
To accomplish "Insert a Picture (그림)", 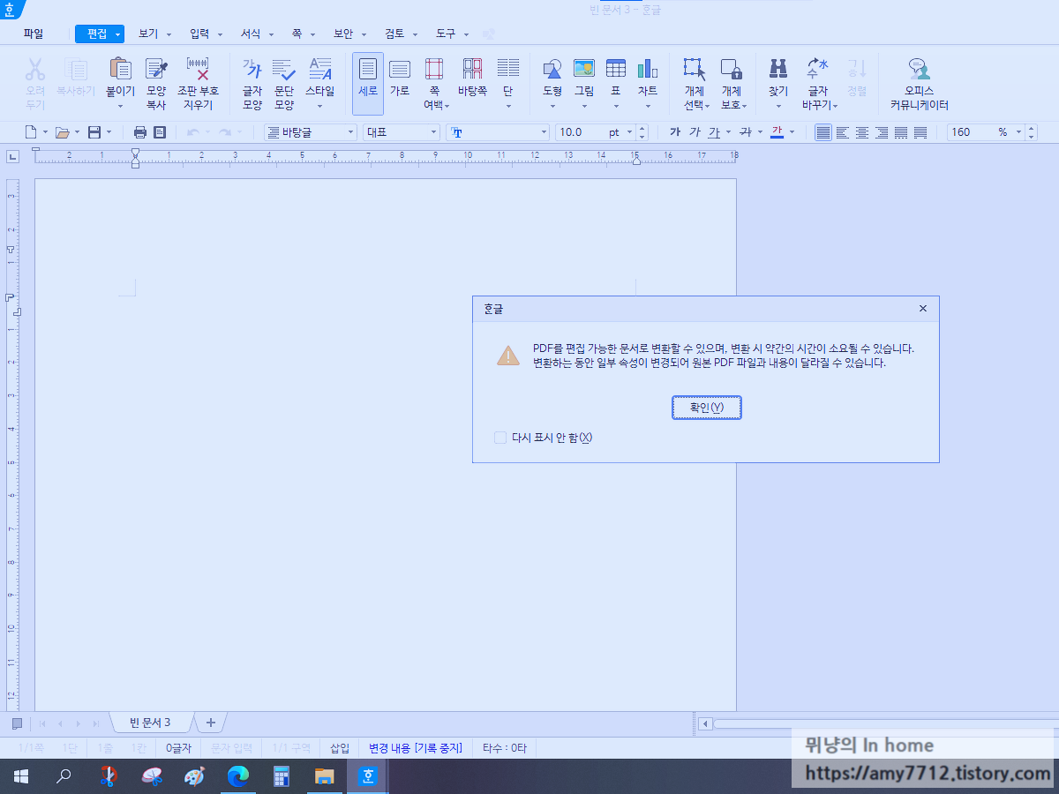I will [x=584, y=70].
